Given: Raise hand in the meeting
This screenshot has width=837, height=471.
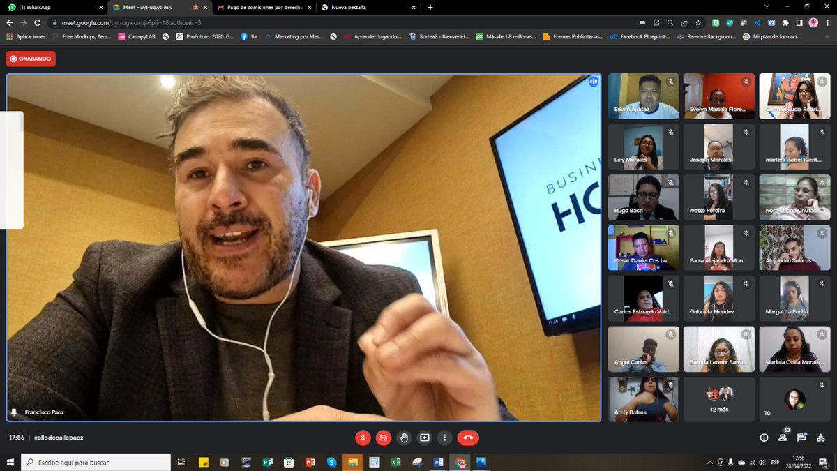Looking at the screenshot, I should [x=404, y=438].
